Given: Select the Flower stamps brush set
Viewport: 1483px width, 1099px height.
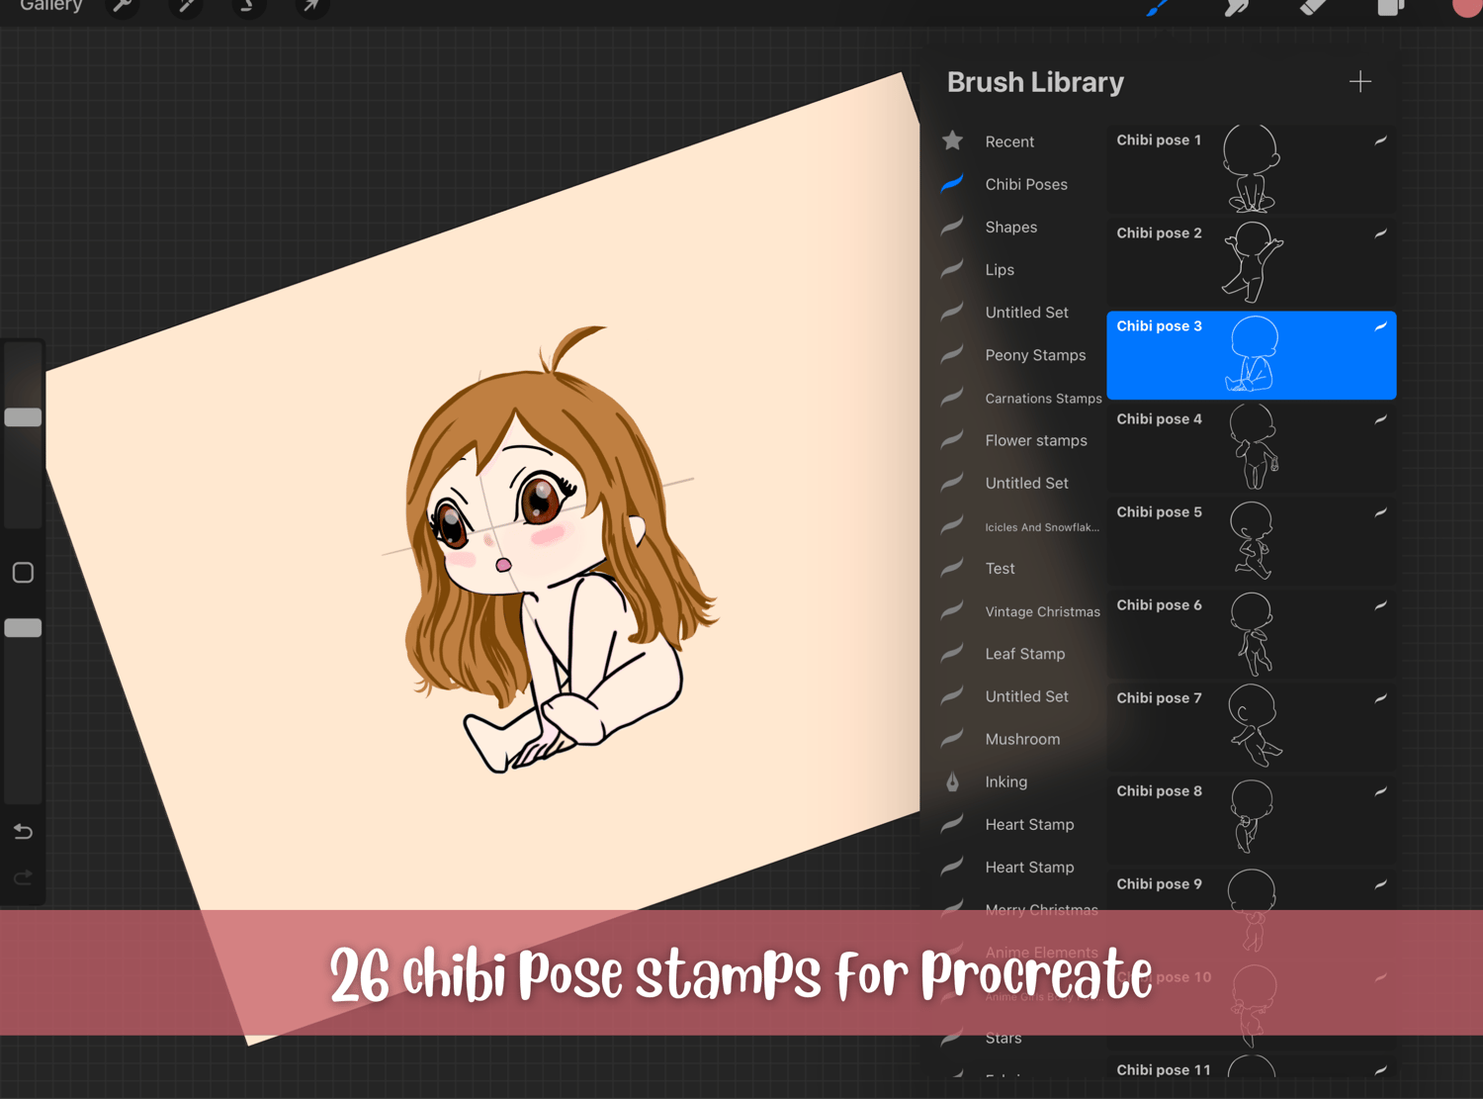Looking at the screenshot, I should (1036, 440).
